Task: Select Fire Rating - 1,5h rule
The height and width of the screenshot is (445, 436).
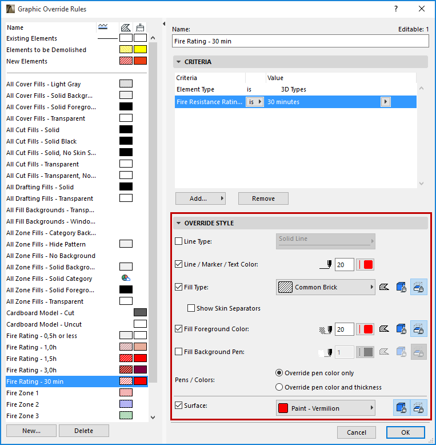Action: click(77, 359)
